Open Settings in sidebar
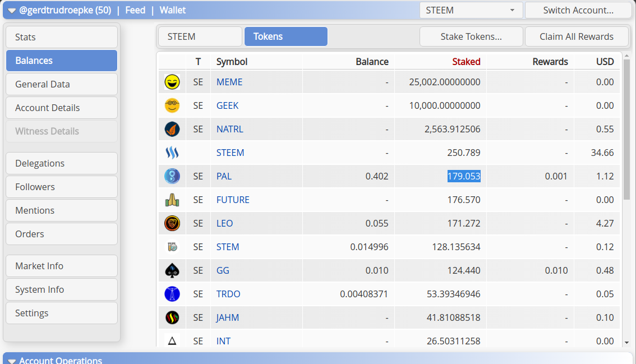The height and width of the screenshot is (364, 636). (62, 313)
